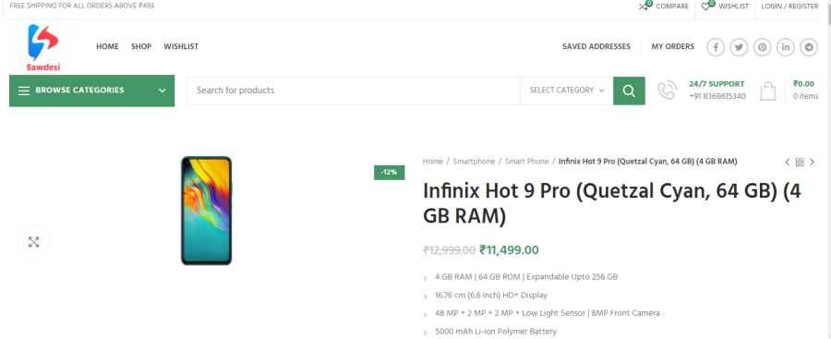Click the 6.6 inch HD+ Display spec line
The image size is (831, 339).
pos(491,295)
